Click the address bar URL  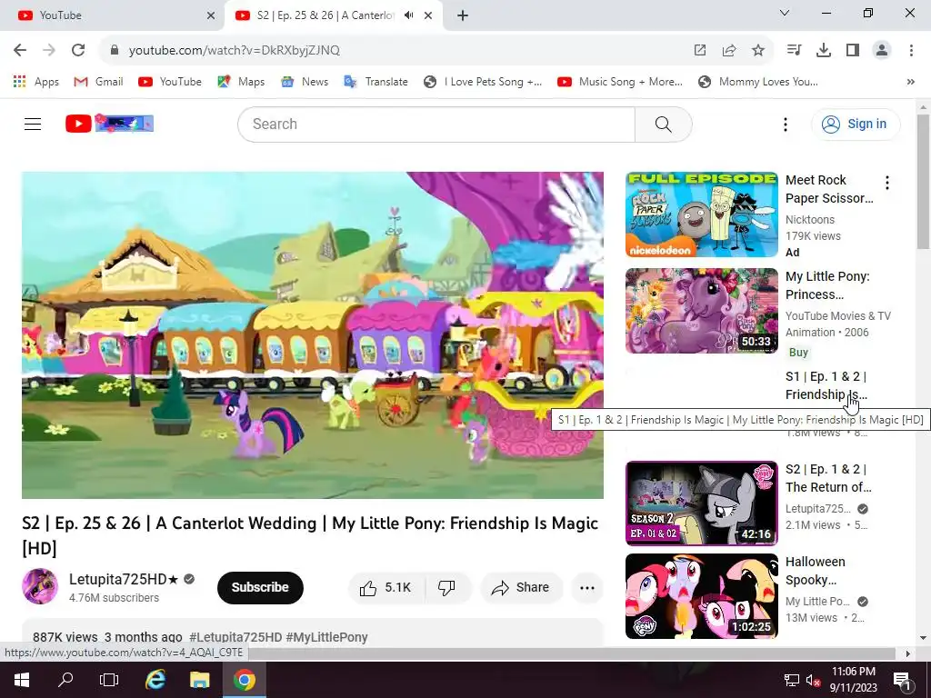(234, 51)
